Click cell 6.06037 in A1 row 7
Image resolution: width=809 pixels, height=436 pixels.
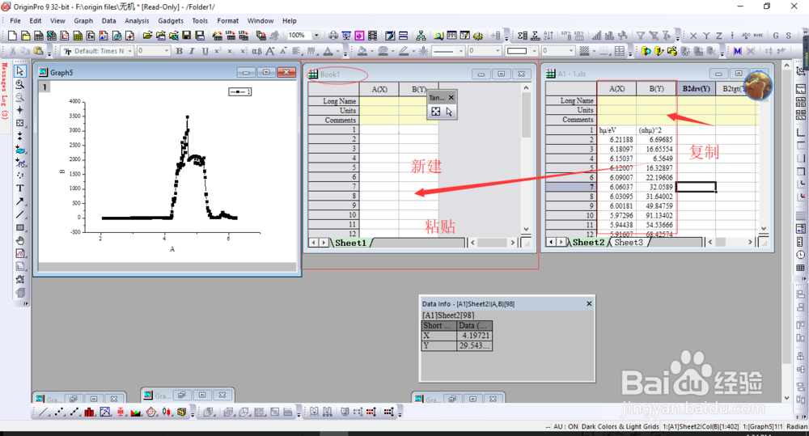click(x=616, y=187)
